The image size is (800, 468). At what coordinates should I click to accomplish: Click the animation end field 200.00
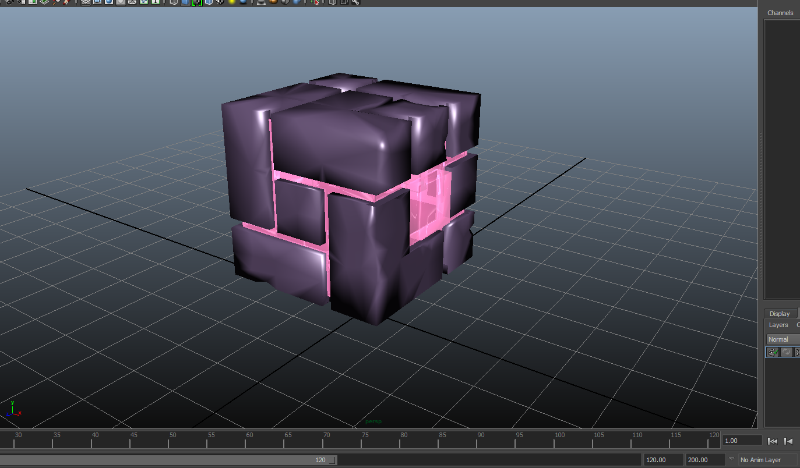(x=705, y=460)
